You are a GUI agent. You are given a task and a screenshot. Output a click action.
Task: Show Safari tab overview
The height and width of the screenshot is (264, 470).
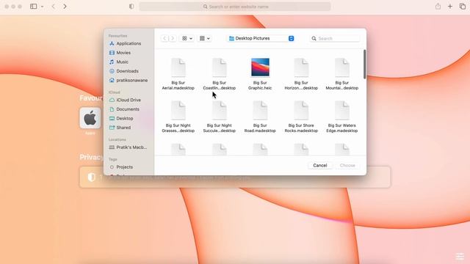[462, 7]
